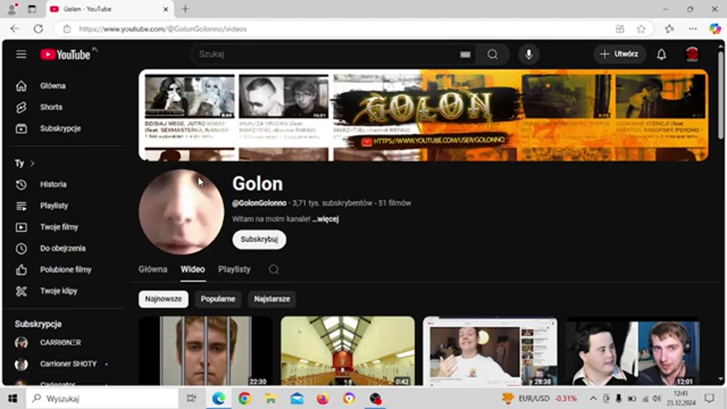The image size is (727, 409).
Task: Open the YouTube hamburger guide menu
Action: (x=21, y=54)
